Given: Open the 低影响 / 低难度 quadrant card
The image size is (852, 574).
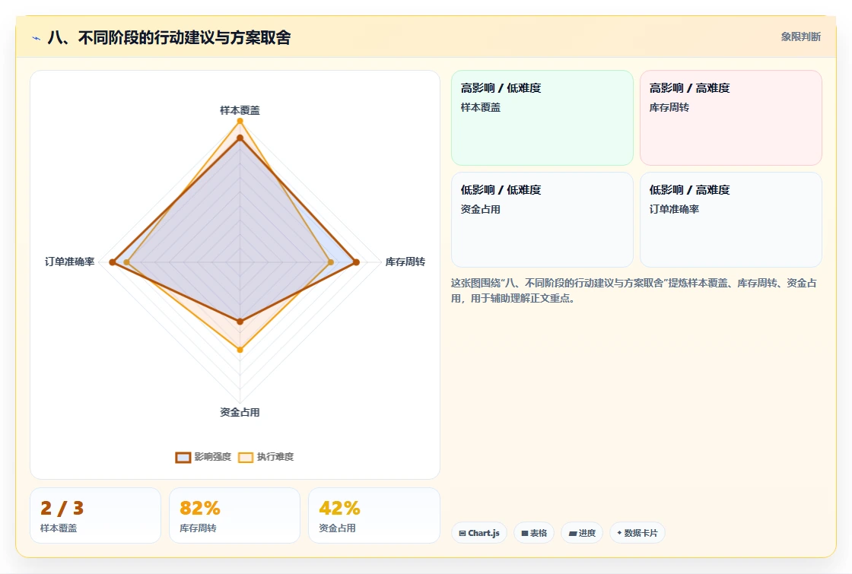Looking at the screenshot, I should pyautogui.click(x=542, y=220).
